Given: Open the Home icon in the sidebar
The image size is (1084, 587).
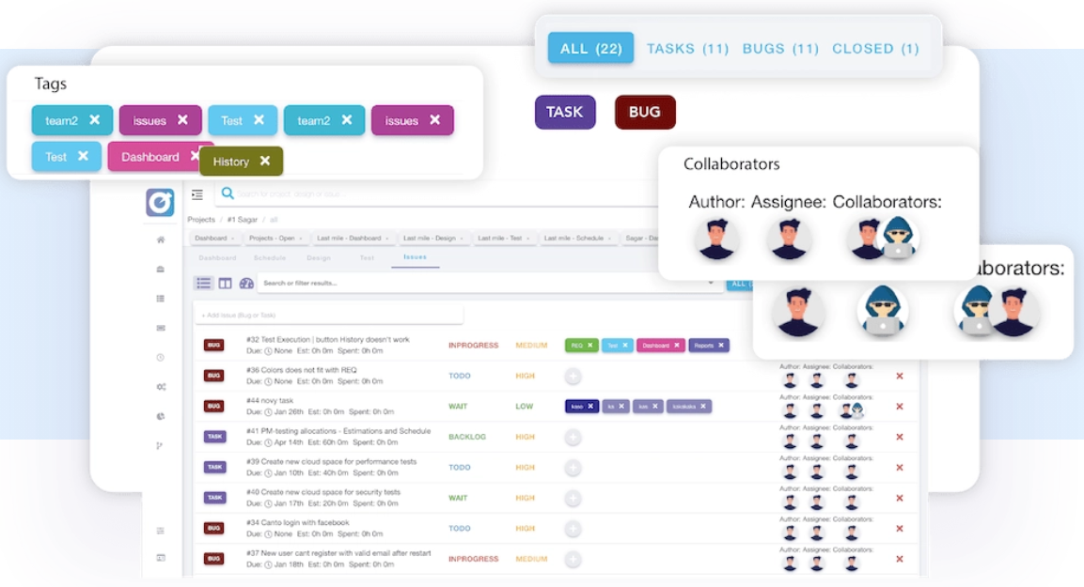Looking at the screenshot, I should point(161,240).
